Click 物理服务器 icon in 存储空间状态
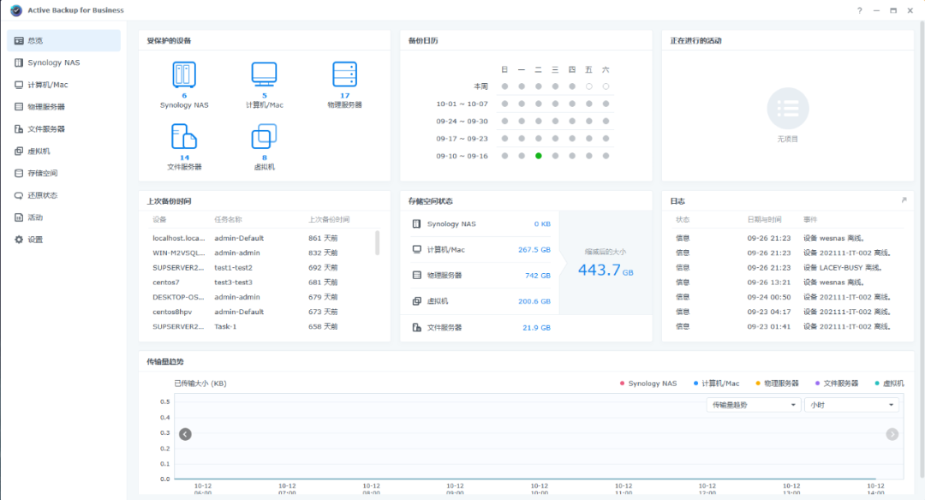 coord(416,276)
